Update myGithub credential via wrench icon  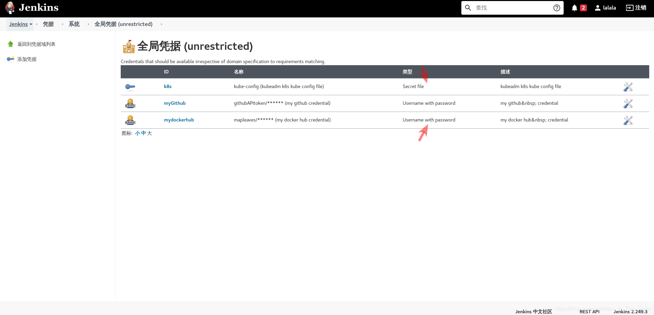pos(628,103)
